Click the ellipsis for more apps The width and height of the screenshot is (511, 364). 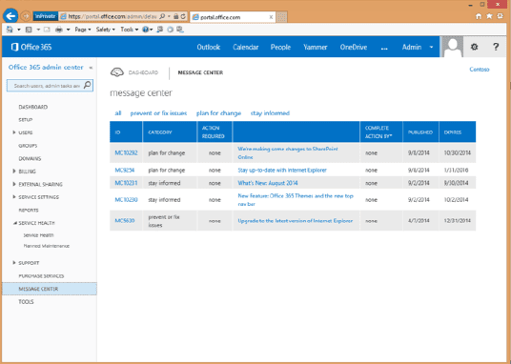[384, 48]
